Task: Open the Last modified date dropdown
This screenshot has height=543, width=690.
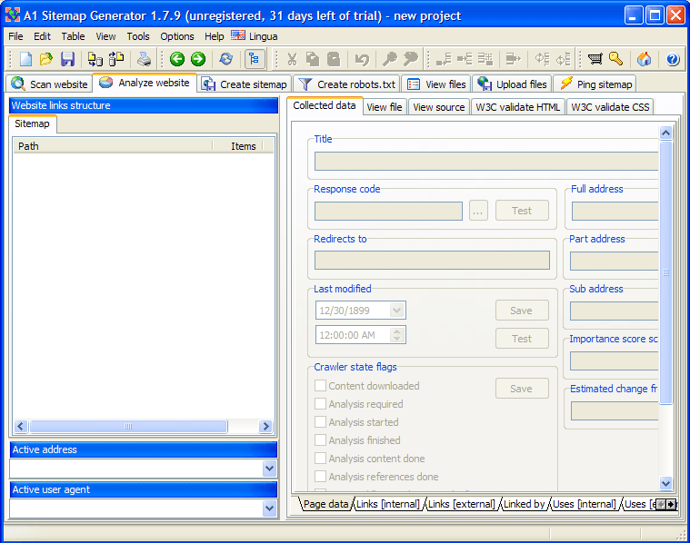Action: [396, 311]
